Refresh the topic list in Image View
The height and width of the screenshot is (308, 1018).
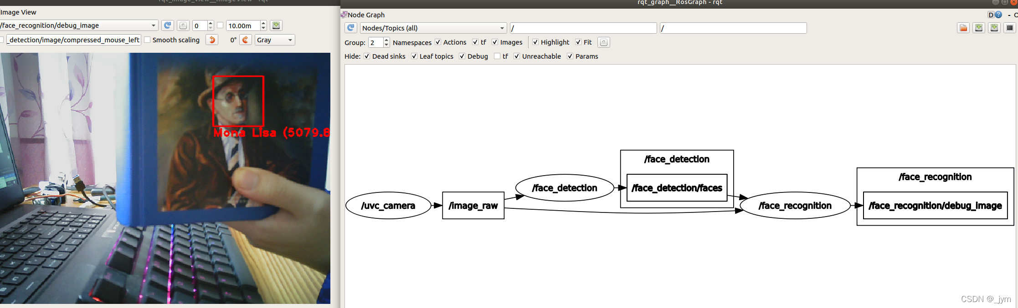tap(168, 25)
